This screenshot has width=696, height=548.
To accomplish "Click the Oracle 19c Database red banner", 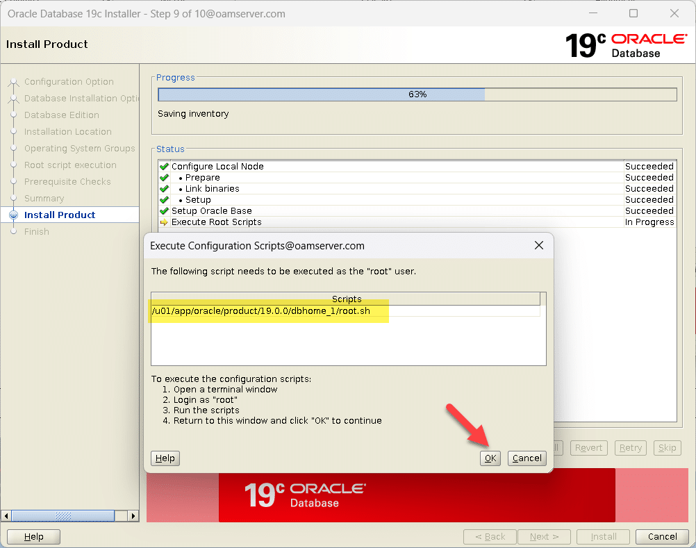I will (x=417, y=495).
